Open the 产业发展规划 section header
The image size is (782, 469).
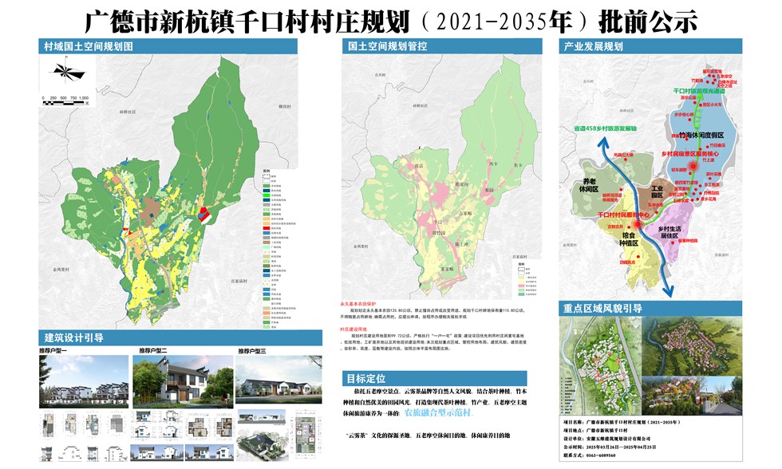pyautogui.click(x=593, y=47)
